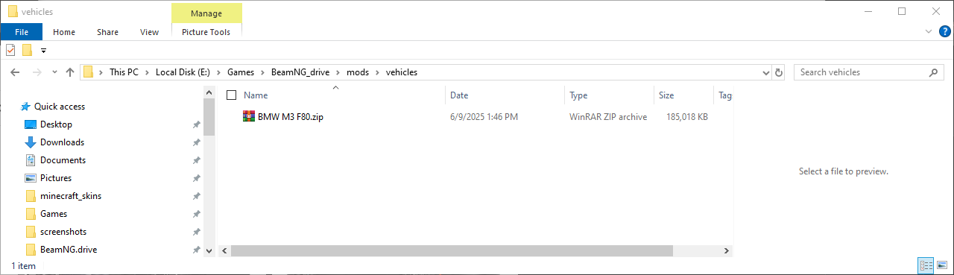Click the Pictures icon in sidebar
Image resolution: width=954 pixels, height=275 pixels.
tap(31, 178)
